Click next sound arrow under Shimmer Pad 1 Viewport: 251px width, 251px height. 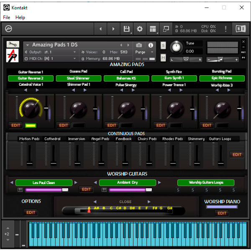coord(85,90)
